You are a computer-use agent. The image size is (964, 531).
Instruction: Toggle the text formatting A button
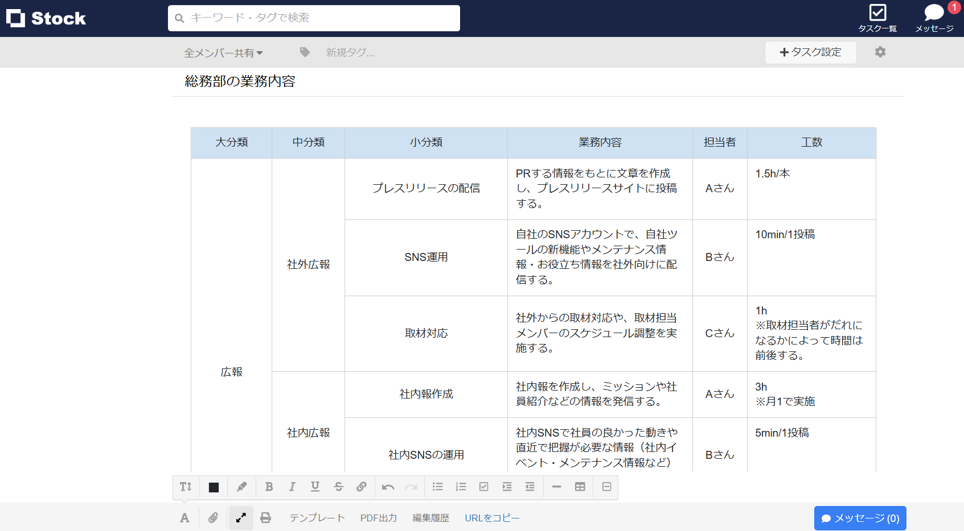tap(184, 518)
